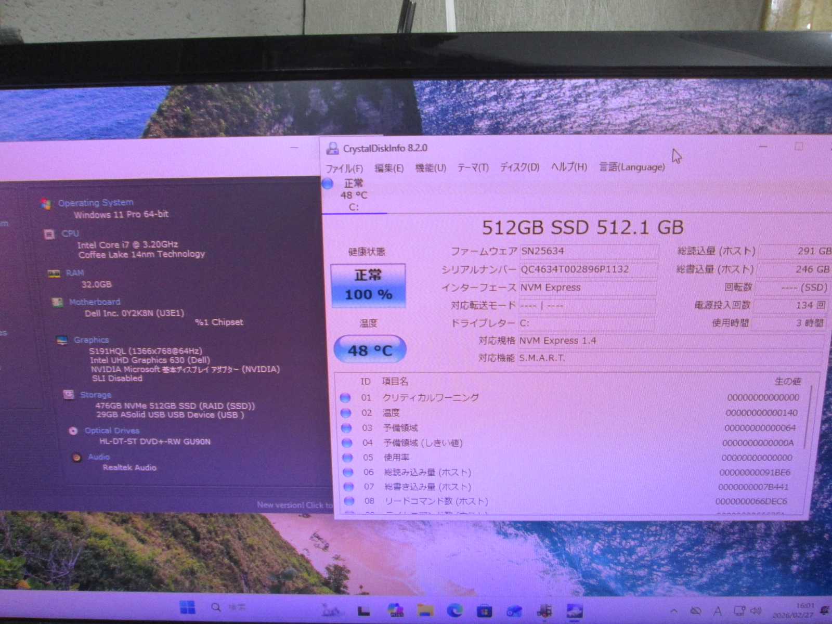Open Microsoft Store from the taskbar

484,610
